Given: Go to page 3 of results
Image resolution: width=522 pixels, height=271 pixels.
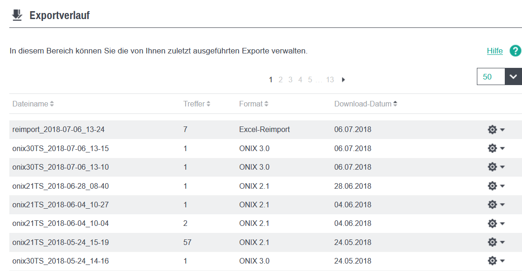Looking at the screenshot, I should tap(290, 80).
